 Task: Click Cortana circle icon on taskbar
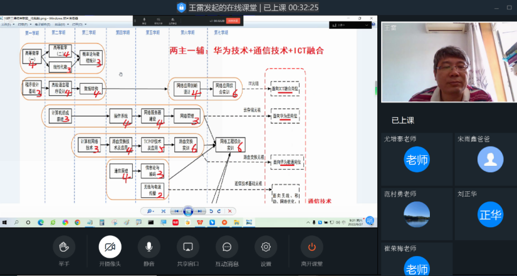coord(28,222)
